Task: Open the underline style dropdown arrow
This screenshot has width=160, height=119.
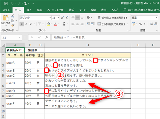Action: [x=34, y=24]
